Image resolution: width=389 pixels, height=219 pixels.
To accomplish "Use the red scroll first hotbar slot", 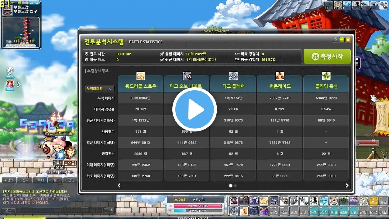I will [234, 200].
